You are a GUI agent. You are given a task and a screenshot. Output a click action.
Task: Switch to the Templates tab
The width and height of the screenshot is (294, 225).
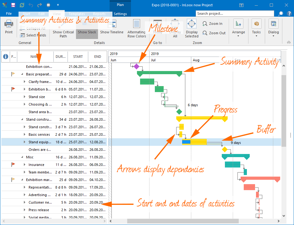point(77,14)
